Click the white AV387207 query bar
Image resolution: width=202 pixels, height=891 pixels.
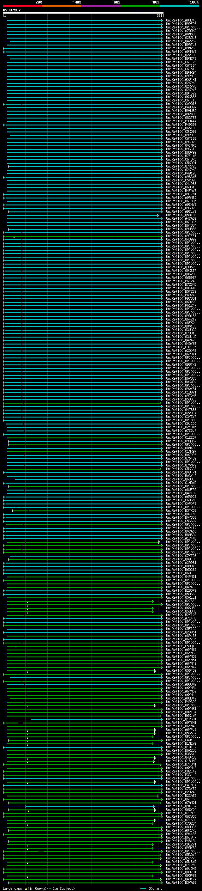click(x=83, y=13)
